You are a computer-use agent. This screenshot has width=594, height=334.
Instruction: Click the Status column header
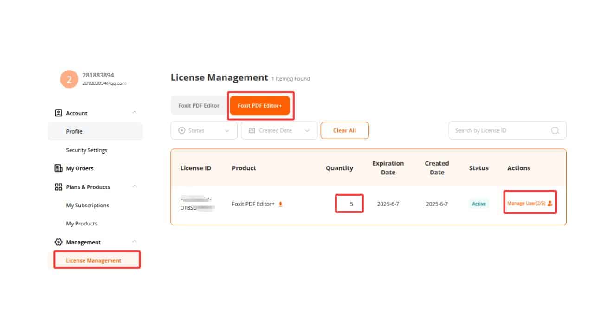[x=479, y=168]
